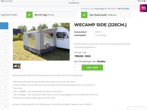Open the main WeCamp awning product photo
The image size is (147, 110).
coord(41,42)
